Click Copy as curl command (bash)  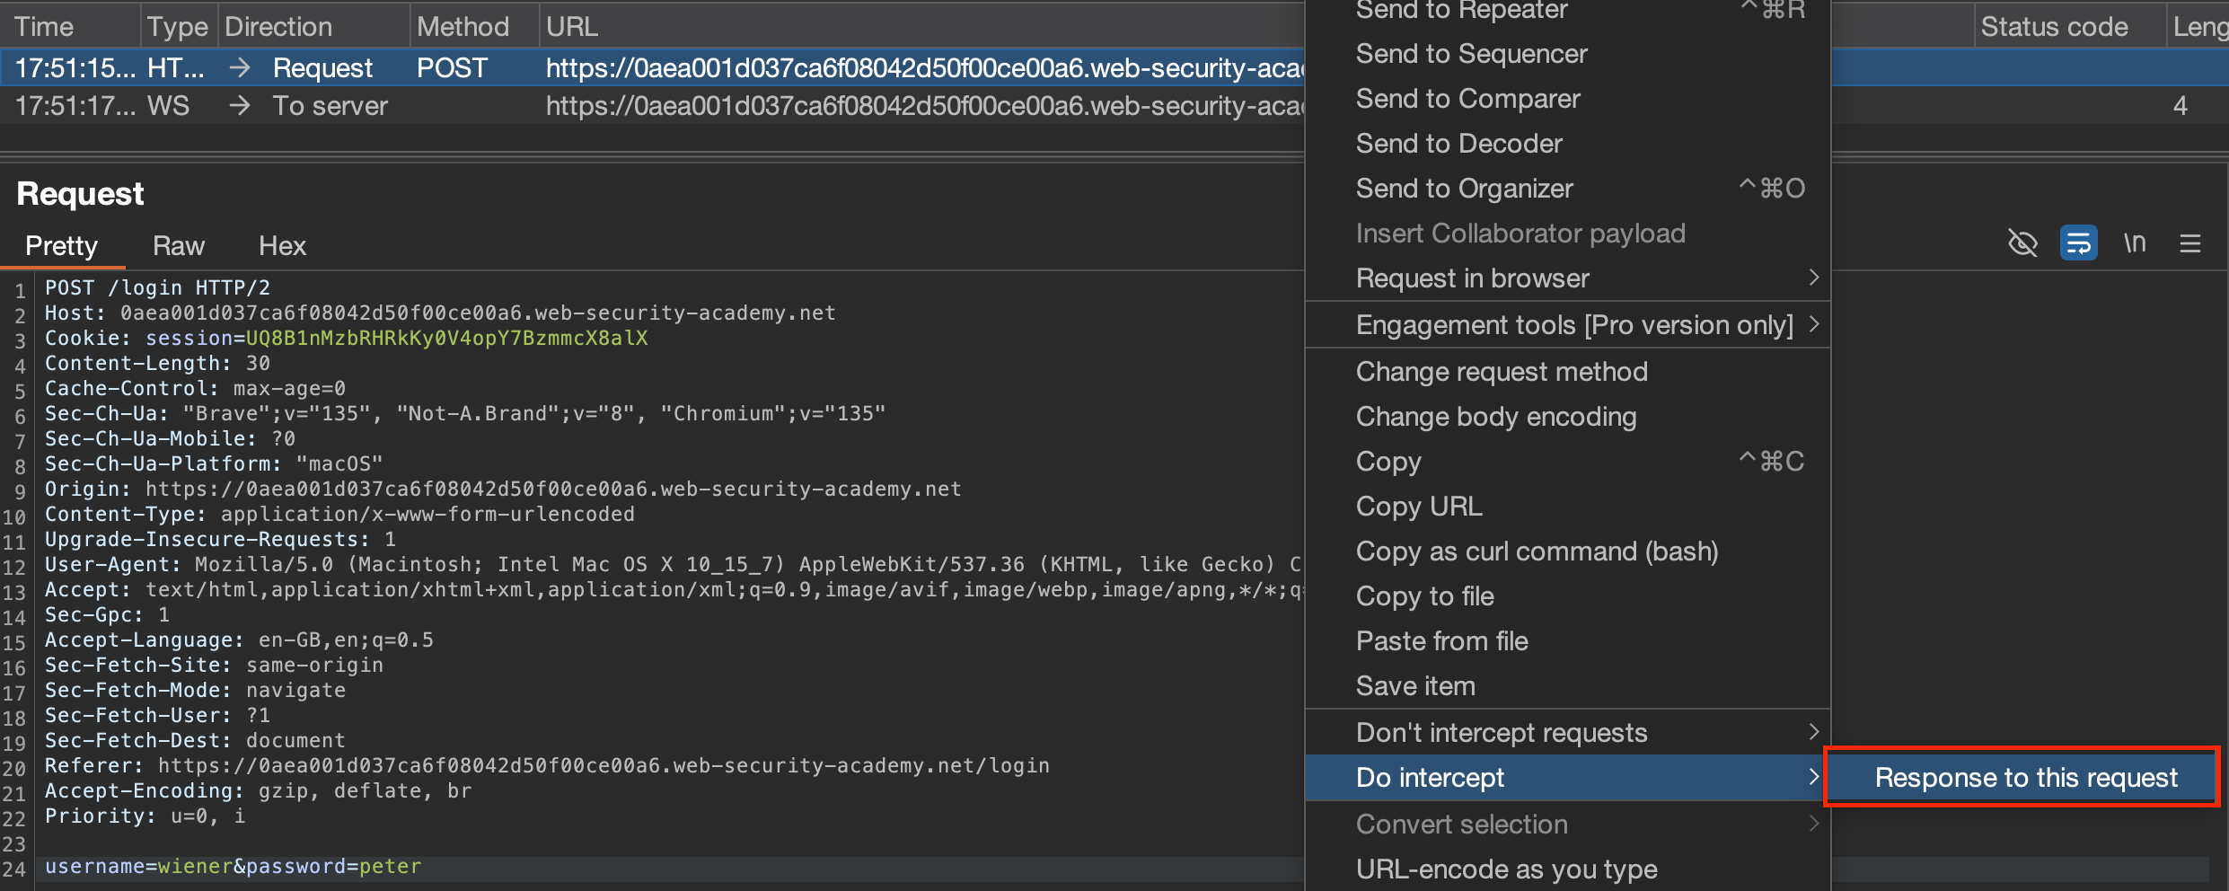(x=1537, y=551)
